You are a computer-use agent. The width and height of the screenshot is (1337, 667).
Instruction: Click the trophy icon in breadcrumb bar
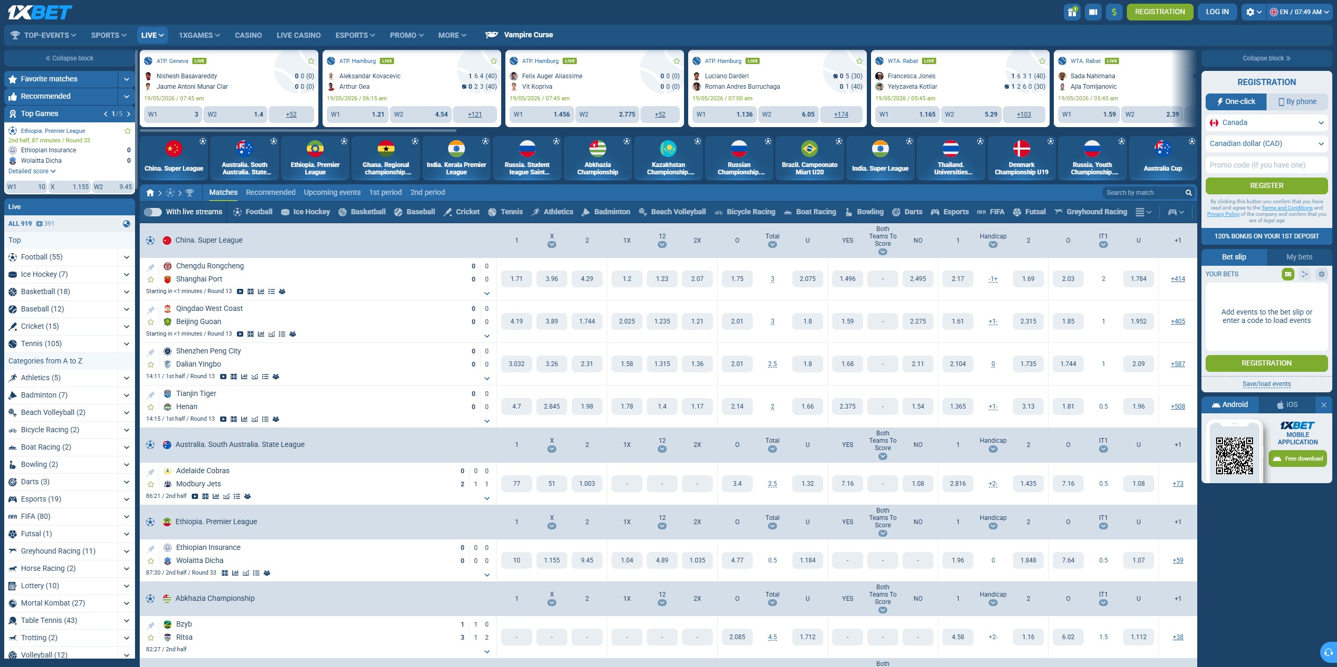click(190, 193)
